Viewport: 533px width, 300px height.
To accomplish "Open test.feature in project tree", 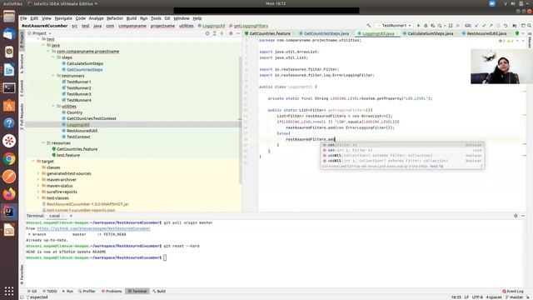I will [x=68, y=155].
